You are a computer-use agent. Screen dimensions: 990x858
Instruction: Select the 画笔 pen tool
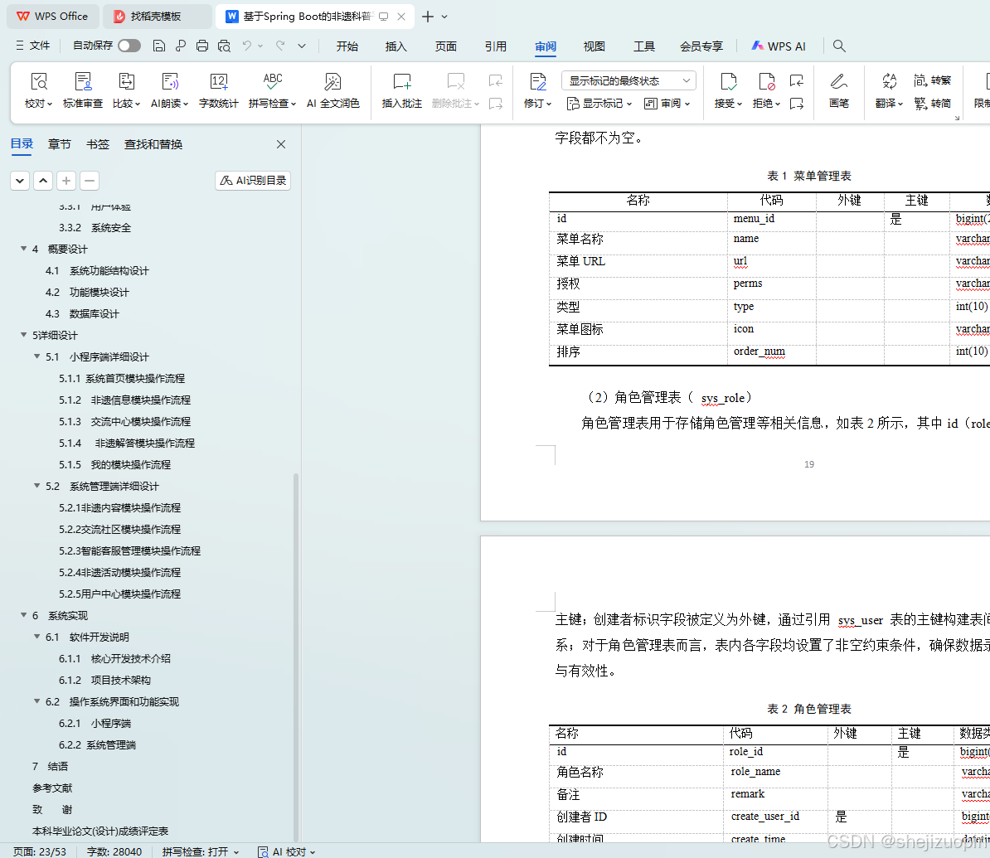(838, 90)
